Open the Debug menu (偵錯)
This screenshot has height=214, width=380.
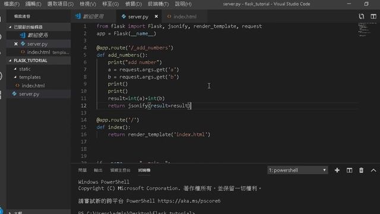coord(134,4)
